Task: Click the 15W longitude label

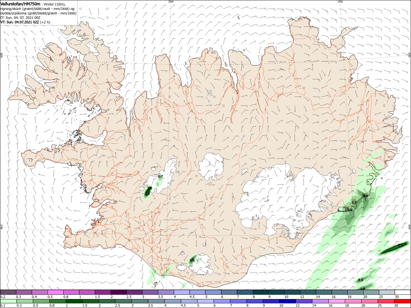Action: (x=340, y=1)
